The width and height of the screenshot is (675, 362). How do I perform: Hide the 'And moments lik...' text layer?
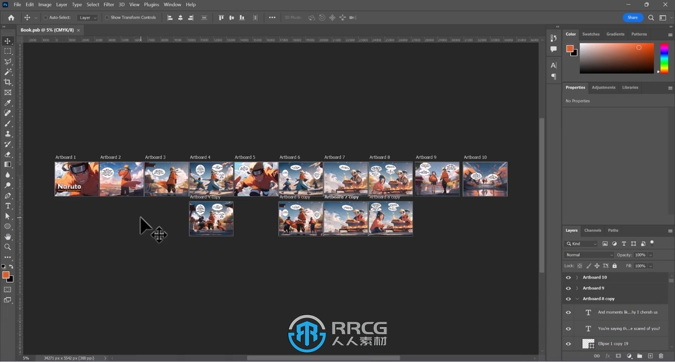[x=568, y=312]
